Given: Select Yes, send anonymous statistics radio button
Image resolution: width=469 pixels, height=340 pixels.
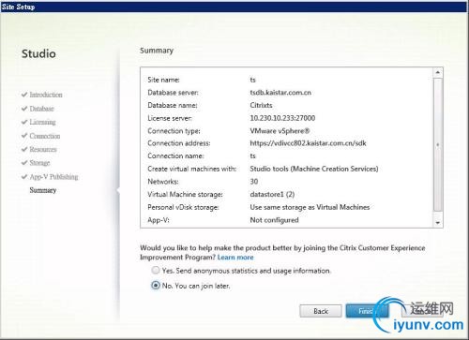Looking at the screenshot, I should 156,271.
